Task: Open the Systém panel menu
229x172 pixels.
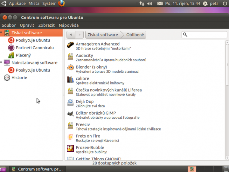Action: click(49, 3)
